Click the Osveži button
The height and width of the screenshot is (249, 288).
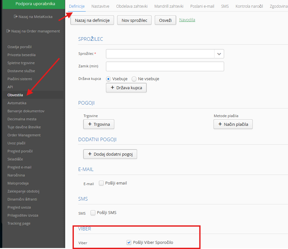(x=165, y=20)
